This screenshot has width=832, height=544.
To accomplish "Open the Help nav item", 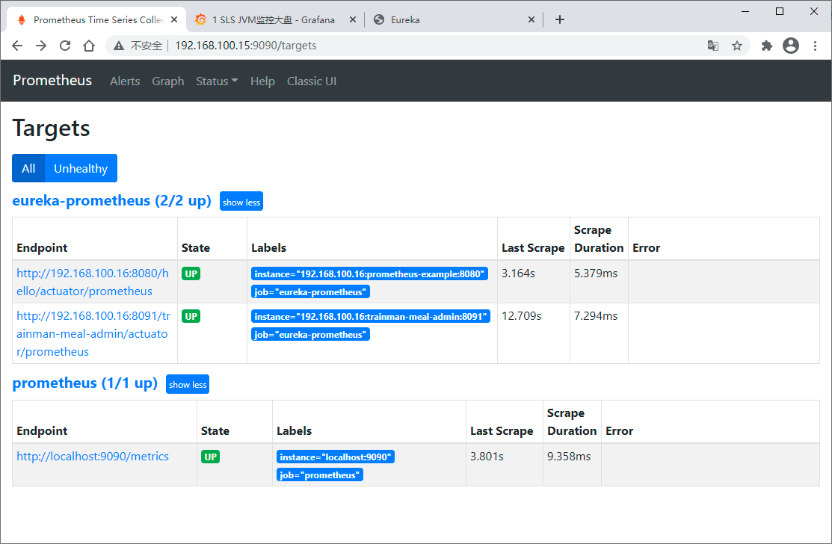I will [x=262, y=81].
